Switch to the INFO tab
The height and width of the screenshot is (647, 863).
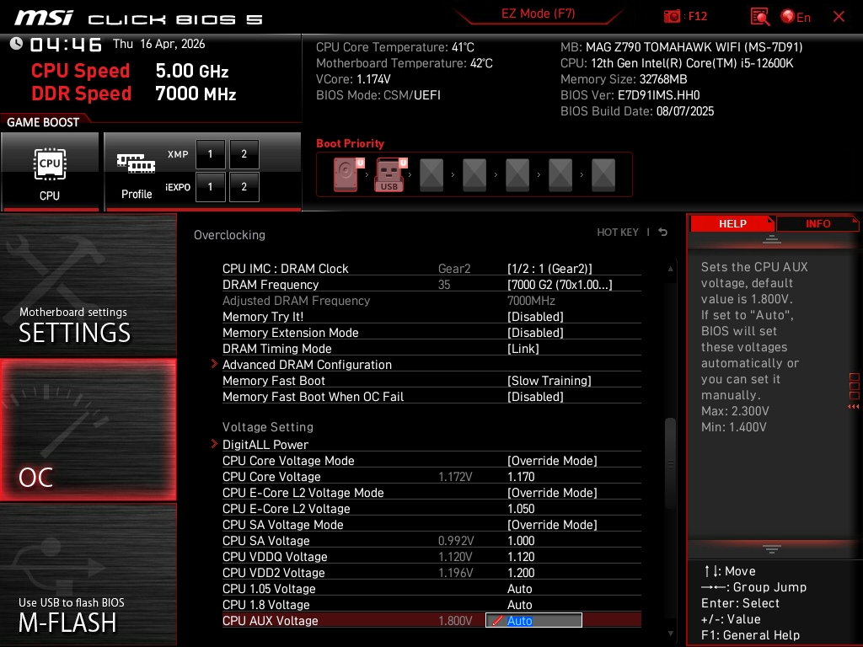[x=817, y=224]
